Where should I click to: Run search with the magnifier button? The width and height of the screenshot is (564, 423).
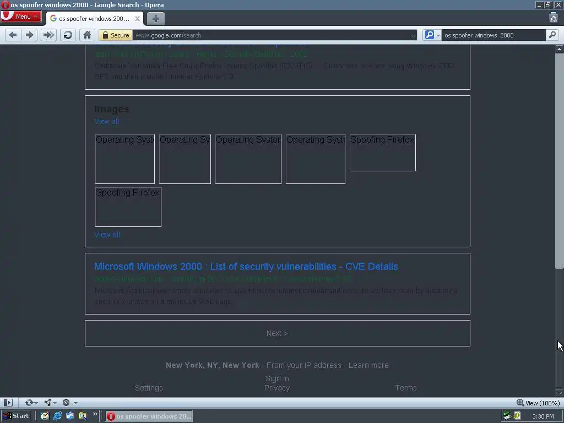[552, 35]
